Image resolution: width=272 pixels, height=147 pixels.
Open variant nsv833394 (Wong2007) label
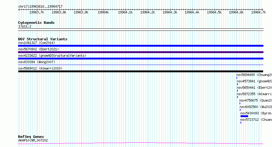[37, 62]
